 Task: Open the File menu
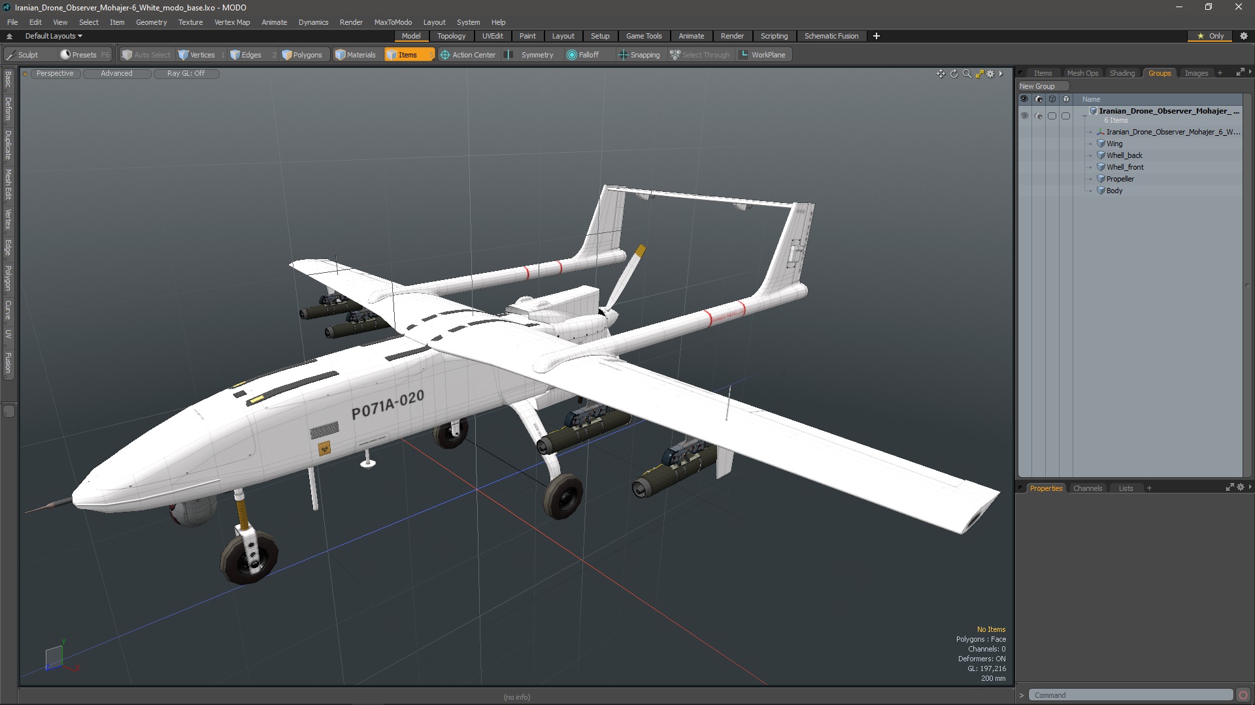(x=12, y=22)
